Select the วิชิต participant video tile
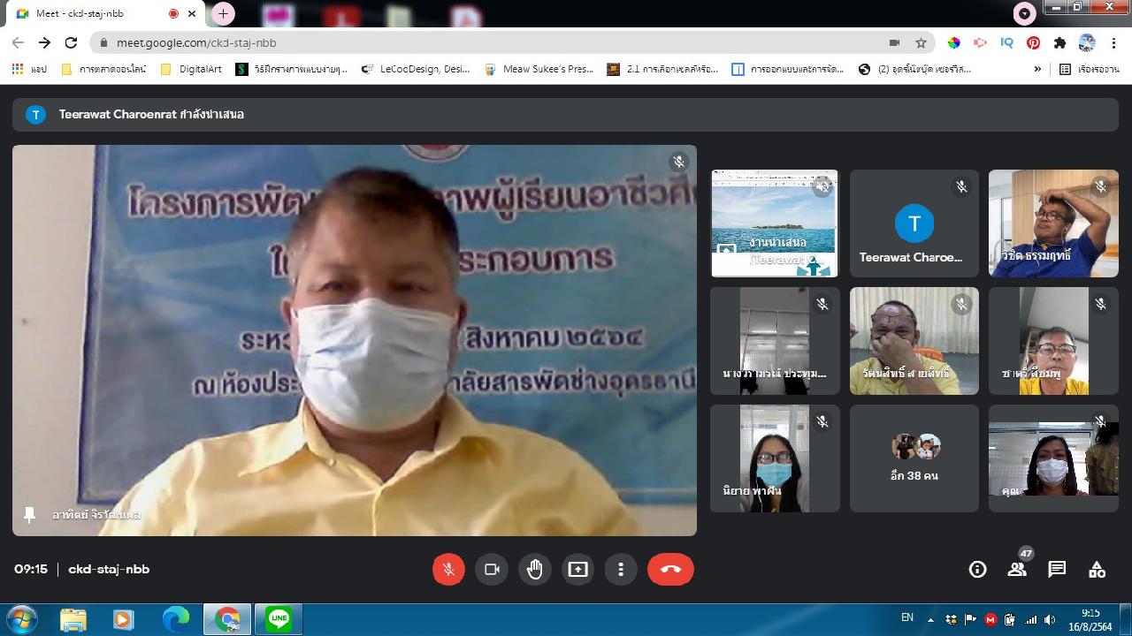Image resolution: width=1132 pixels, height=636 pixels. tap(1053, 223)
